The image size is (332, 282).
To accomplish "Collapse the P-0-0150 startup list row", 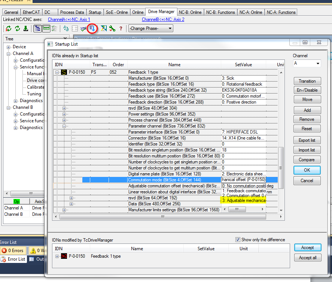I will coord(57,72).
